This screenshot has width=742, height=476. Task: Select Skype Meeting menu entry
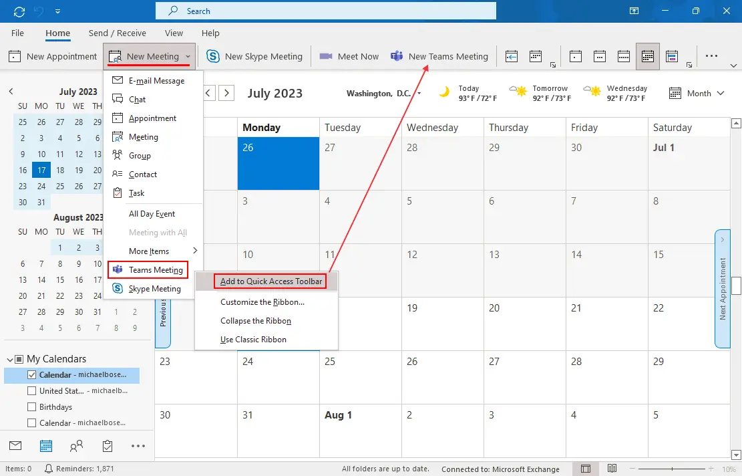click(154, 288)
